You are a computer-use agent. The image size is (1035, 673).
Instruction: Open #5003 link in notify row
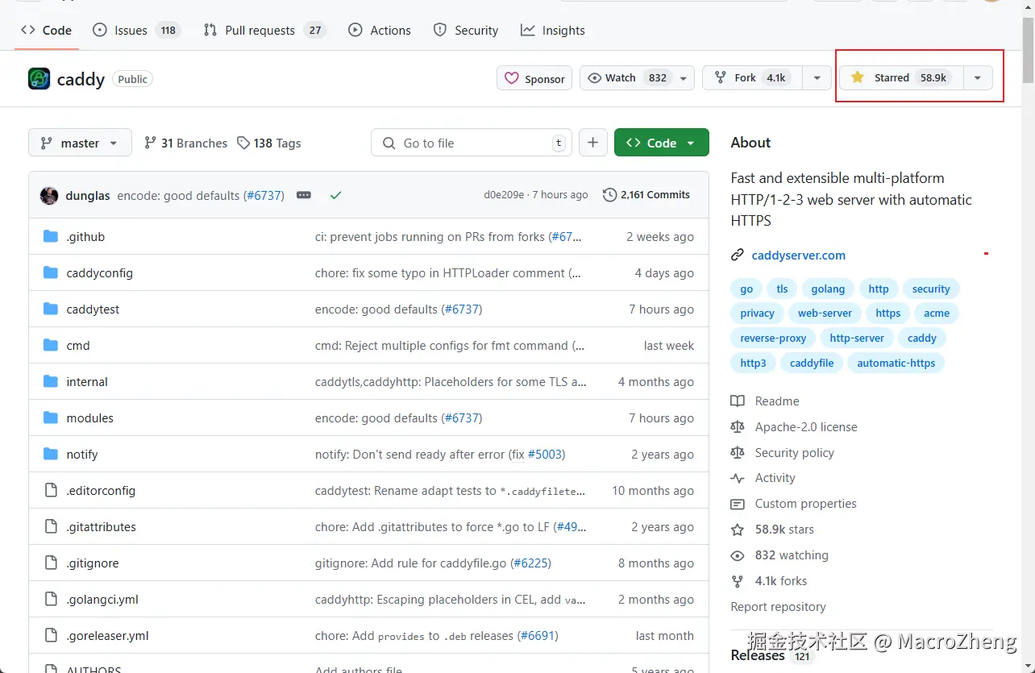[x=545, y=455]
